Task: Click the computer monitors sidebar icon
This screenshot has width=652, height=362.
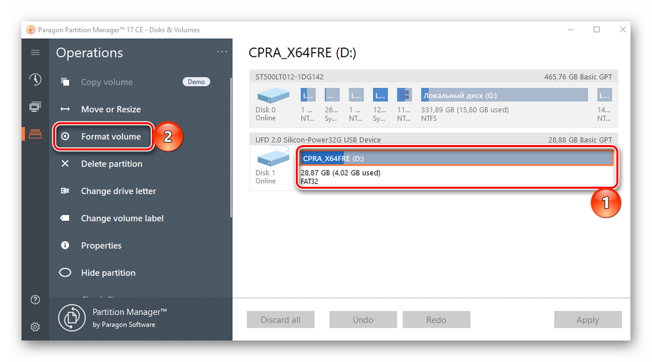Action: (x=36, y=107)
